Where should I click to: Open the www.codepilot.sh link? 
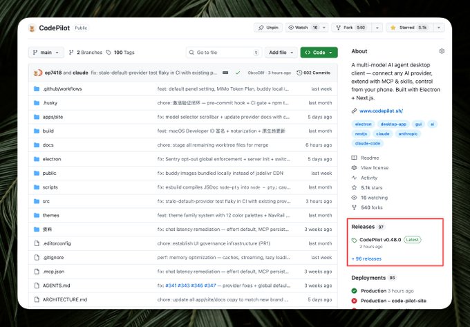pos(381,111)
